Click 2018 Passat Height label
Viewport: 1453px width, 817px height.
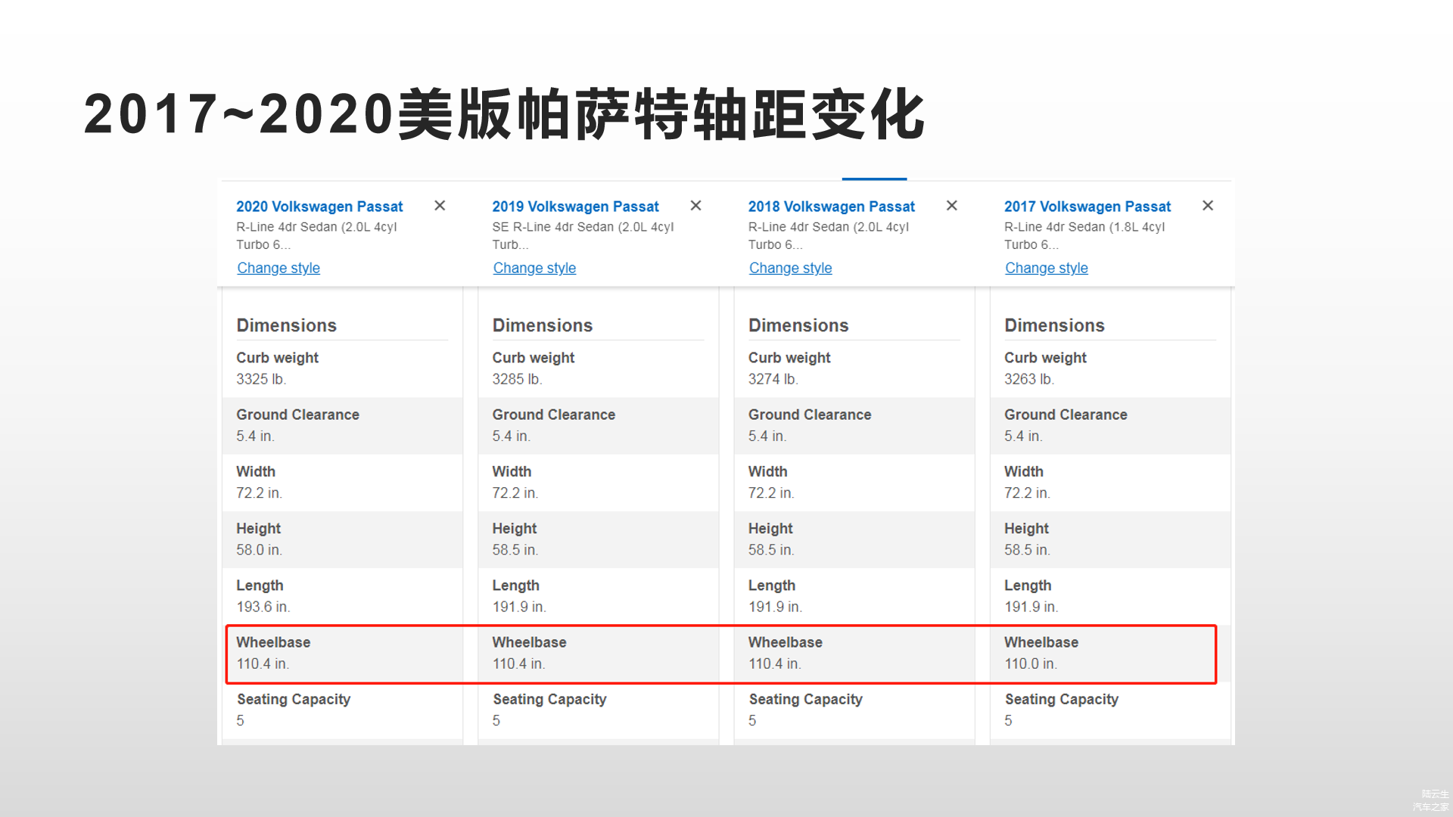[x=770, y=529]
